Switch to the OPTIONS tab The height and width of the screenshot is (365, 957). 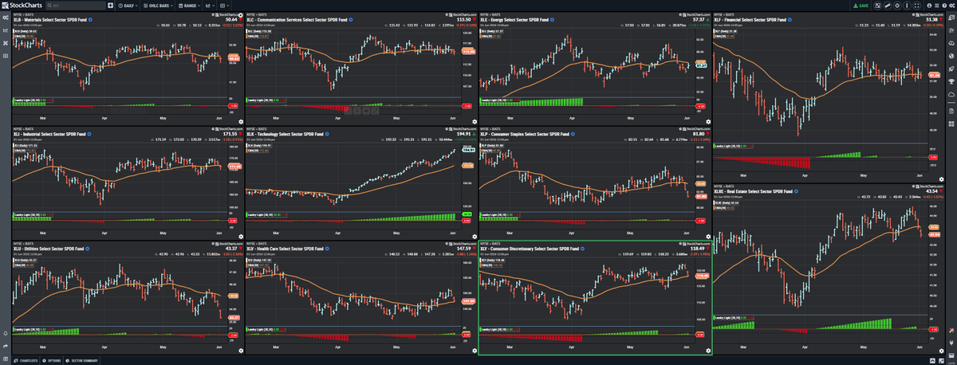[x=52, y=360]
